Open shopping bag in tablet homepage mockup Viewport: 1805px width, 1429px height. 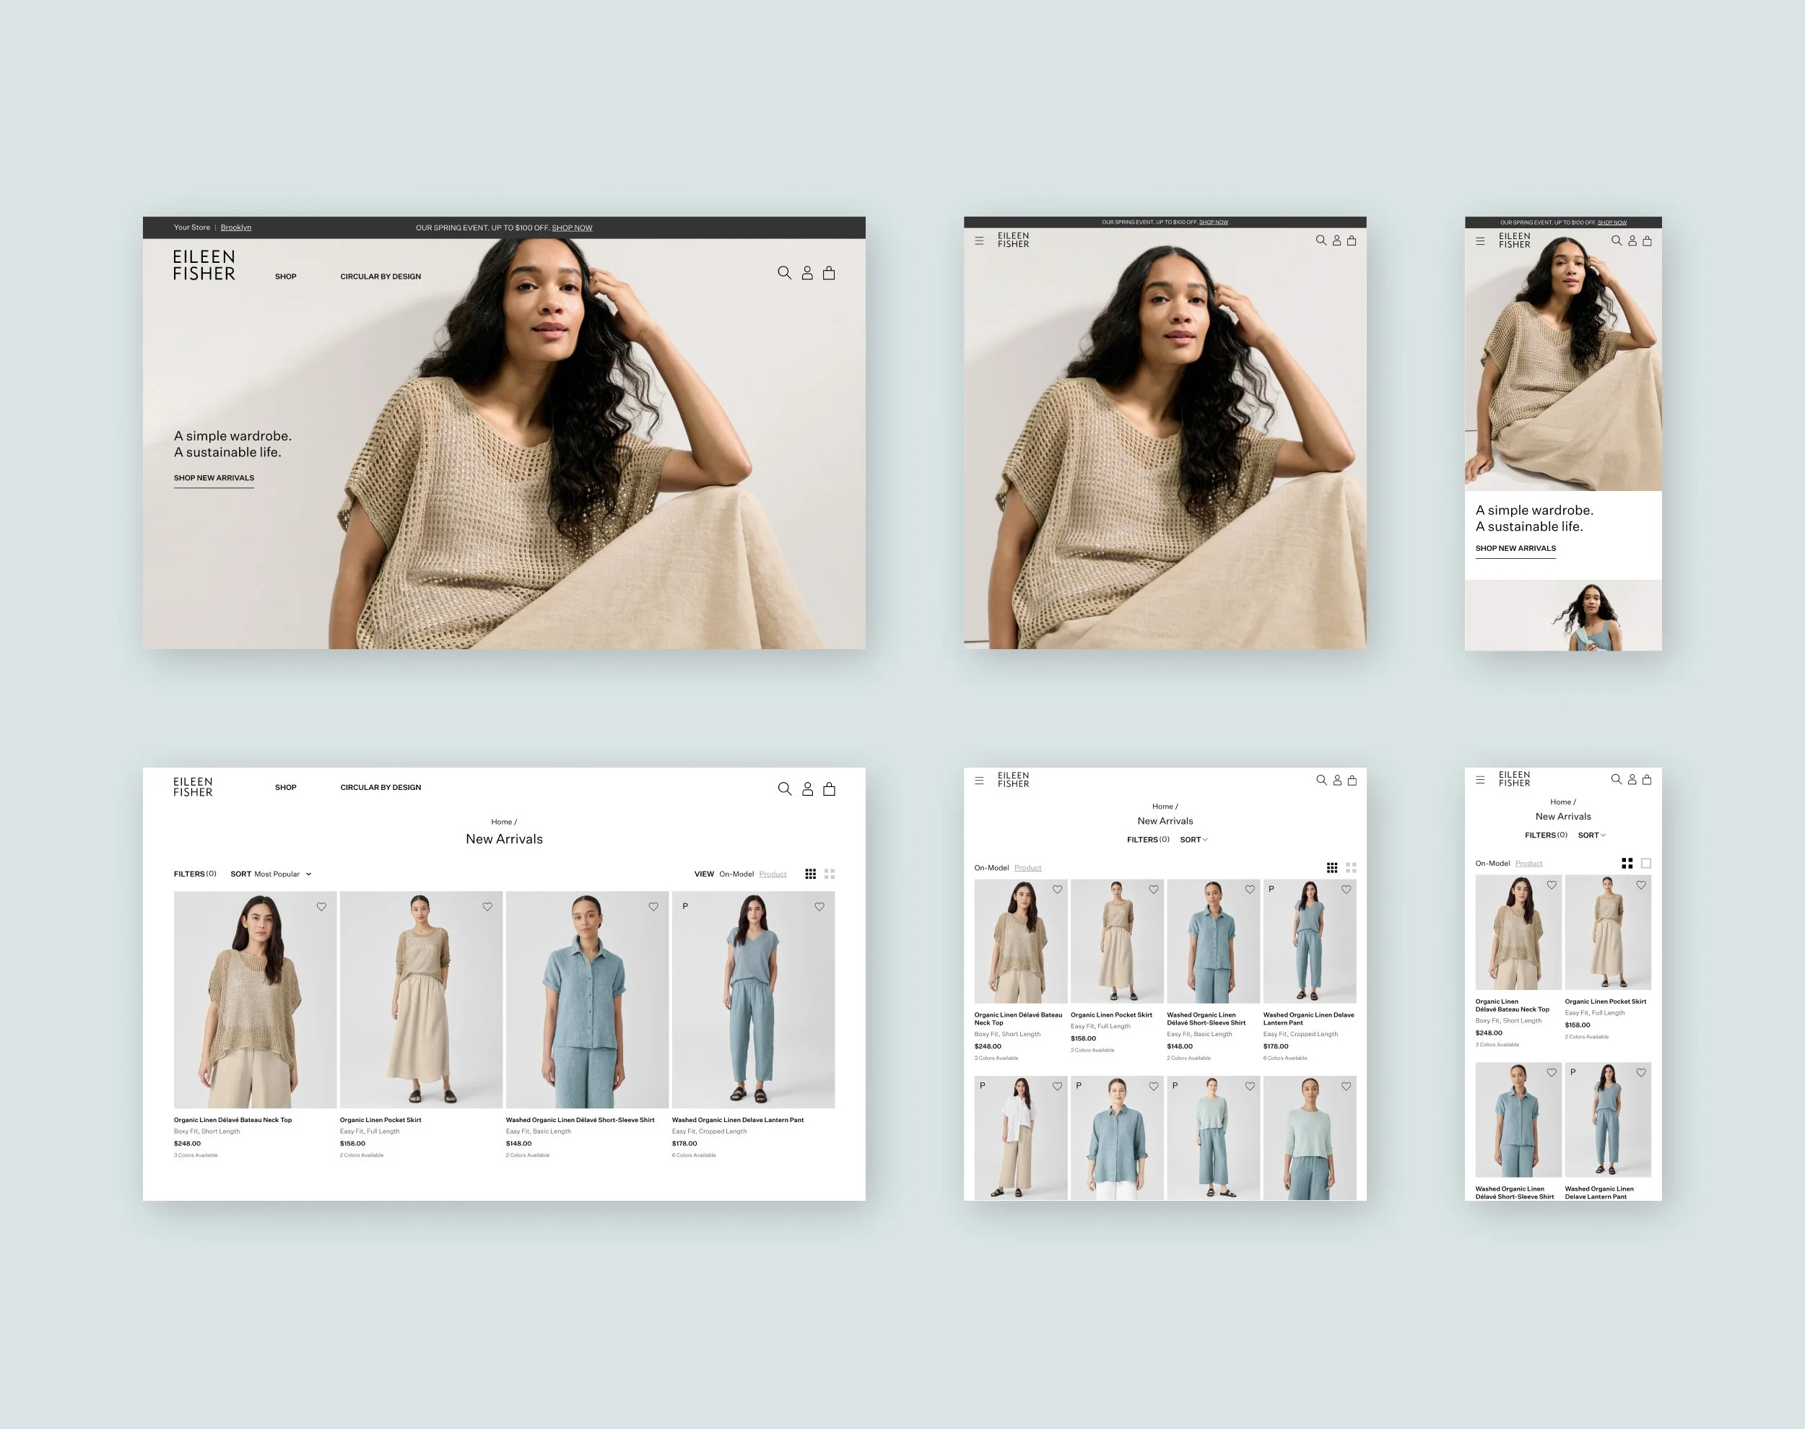pyautogui.click(x=1352, y=240)
